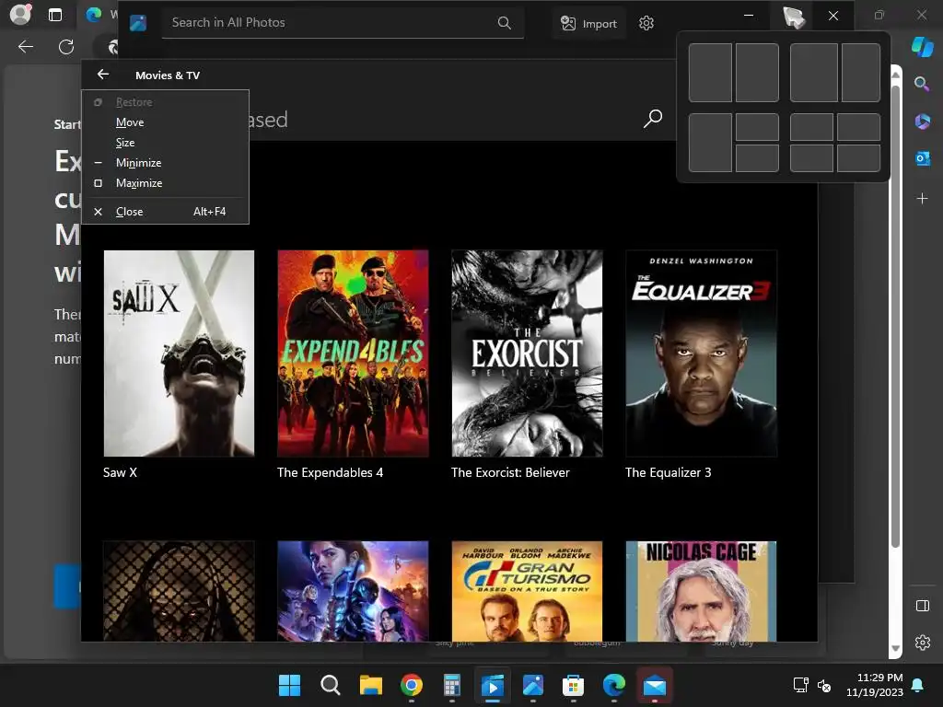The width and height of the screenshot is (943, 707).
Task: Open Edge tab actions menu icon
Action: (54, 15)
